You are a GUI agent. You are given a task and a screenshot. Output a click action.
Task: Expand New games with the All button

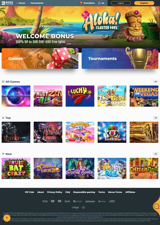coord(156,154)
